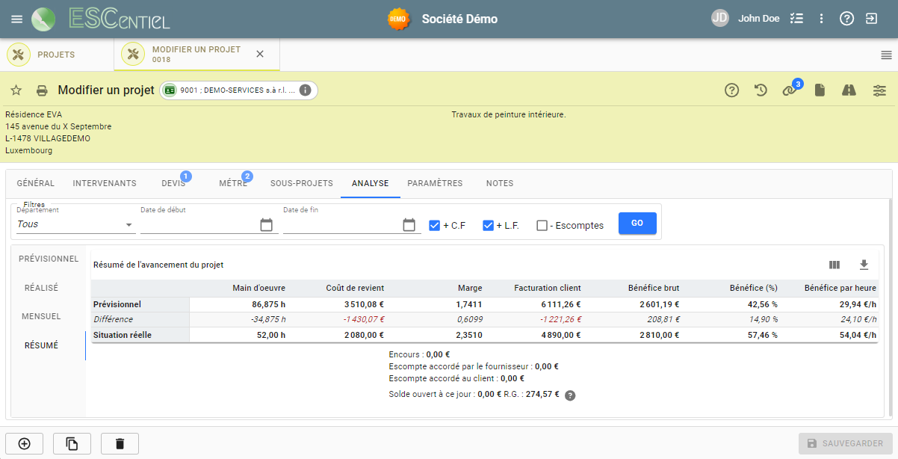Delete project using trash icon
This screenshot has height=459, width=898.
pos(120,443)
